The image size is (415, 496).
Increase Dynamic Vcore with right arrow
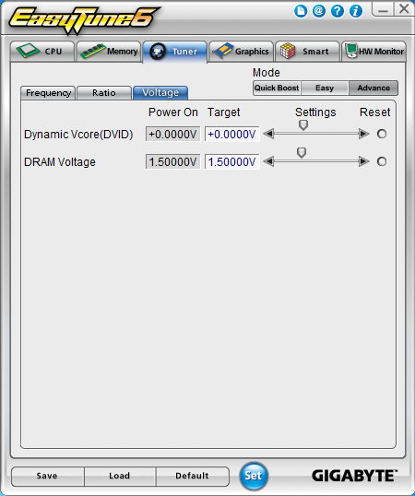[x=364, y=134]
